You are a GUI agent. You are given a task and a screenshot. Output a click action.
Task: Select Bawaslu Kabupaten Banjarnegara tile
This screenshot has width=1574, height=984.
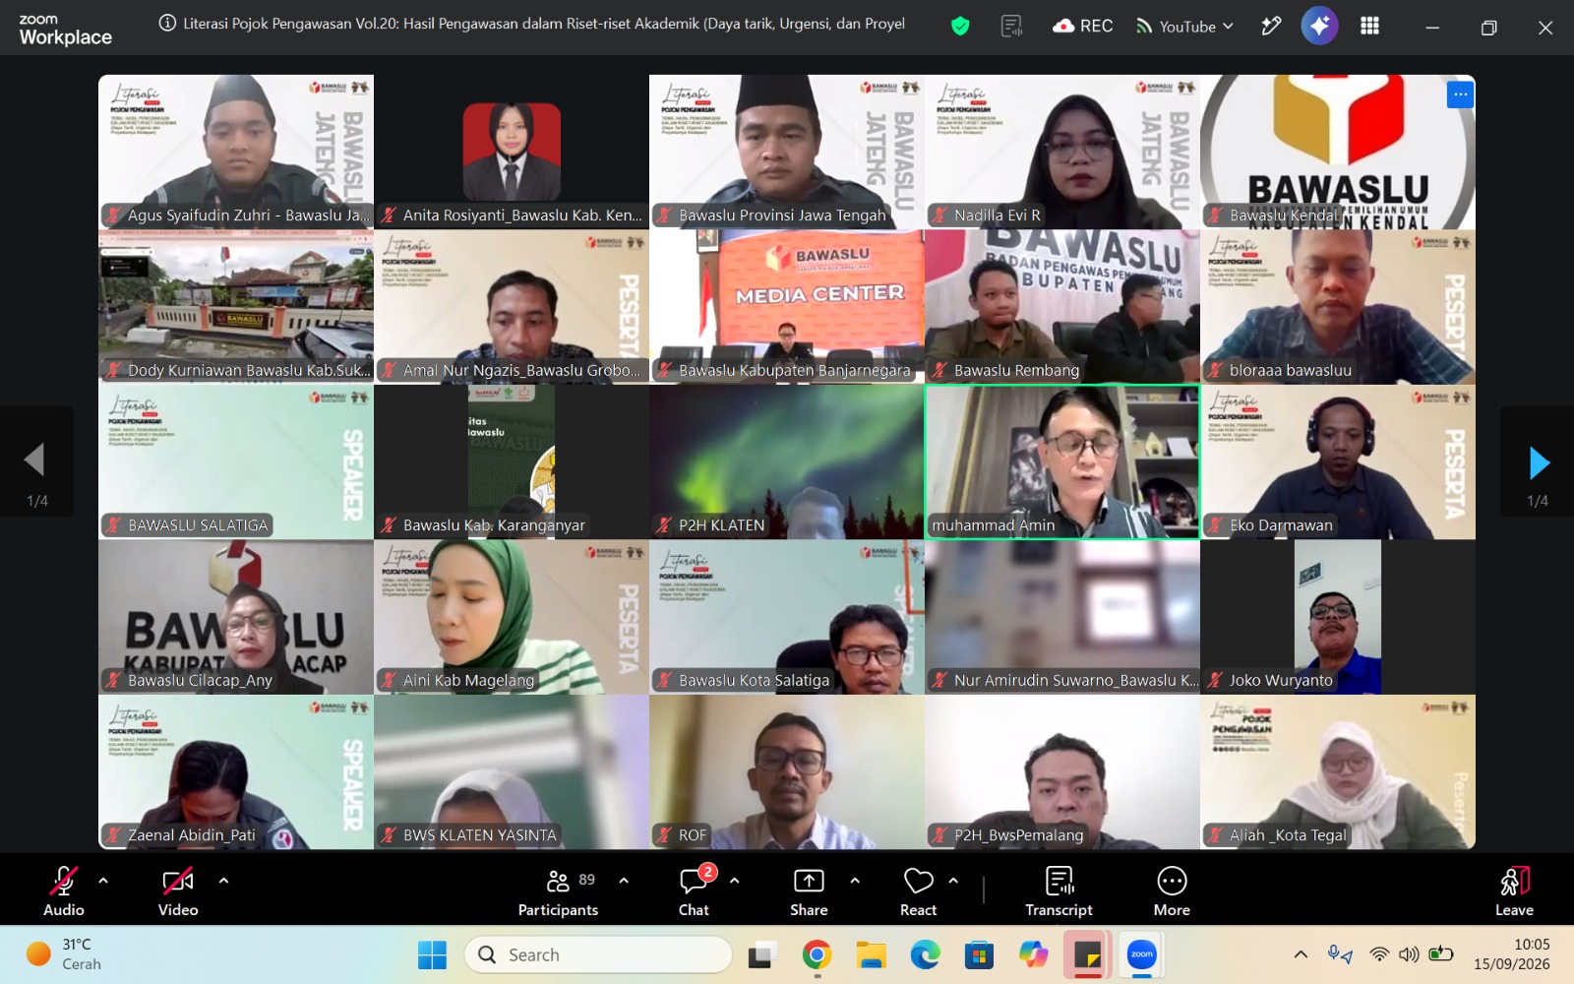click(787, 307)
